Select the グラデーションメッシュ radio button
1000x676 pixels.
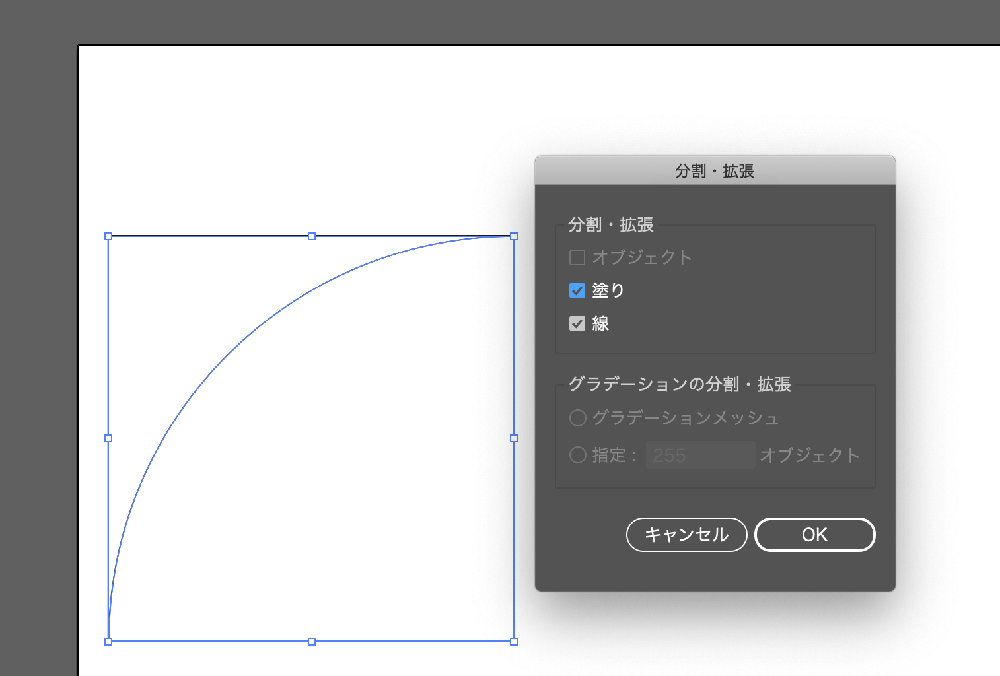(x=577, y=418)
